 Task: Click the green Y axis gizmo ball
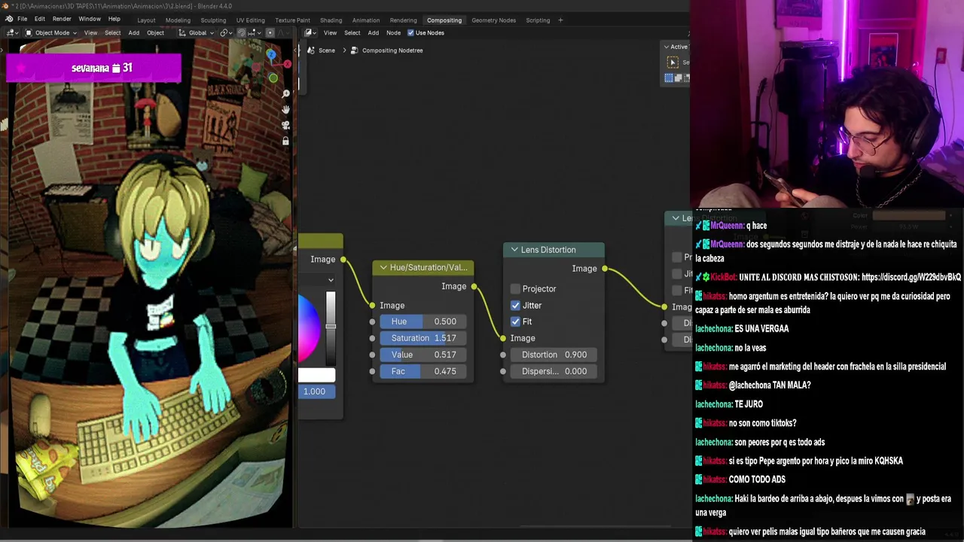273,78
